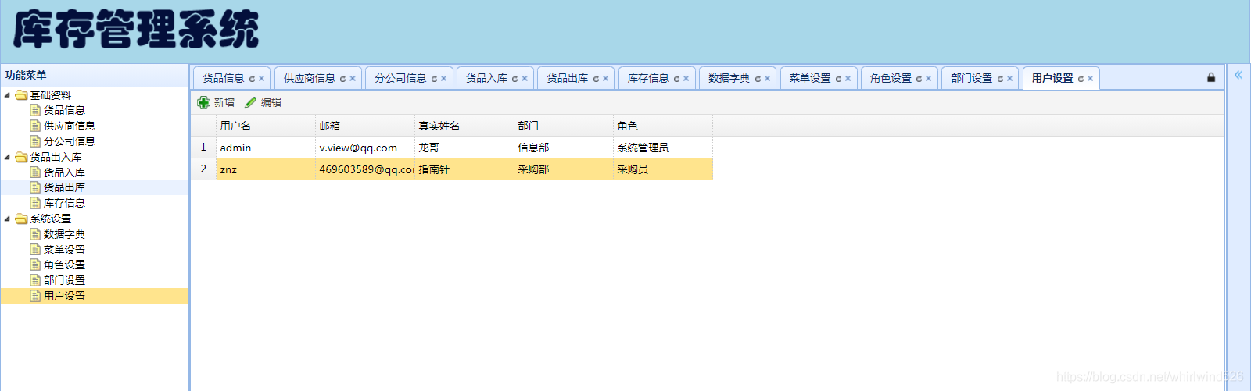Click the 采购员 role cell
1251x391 pixels.
663,169
